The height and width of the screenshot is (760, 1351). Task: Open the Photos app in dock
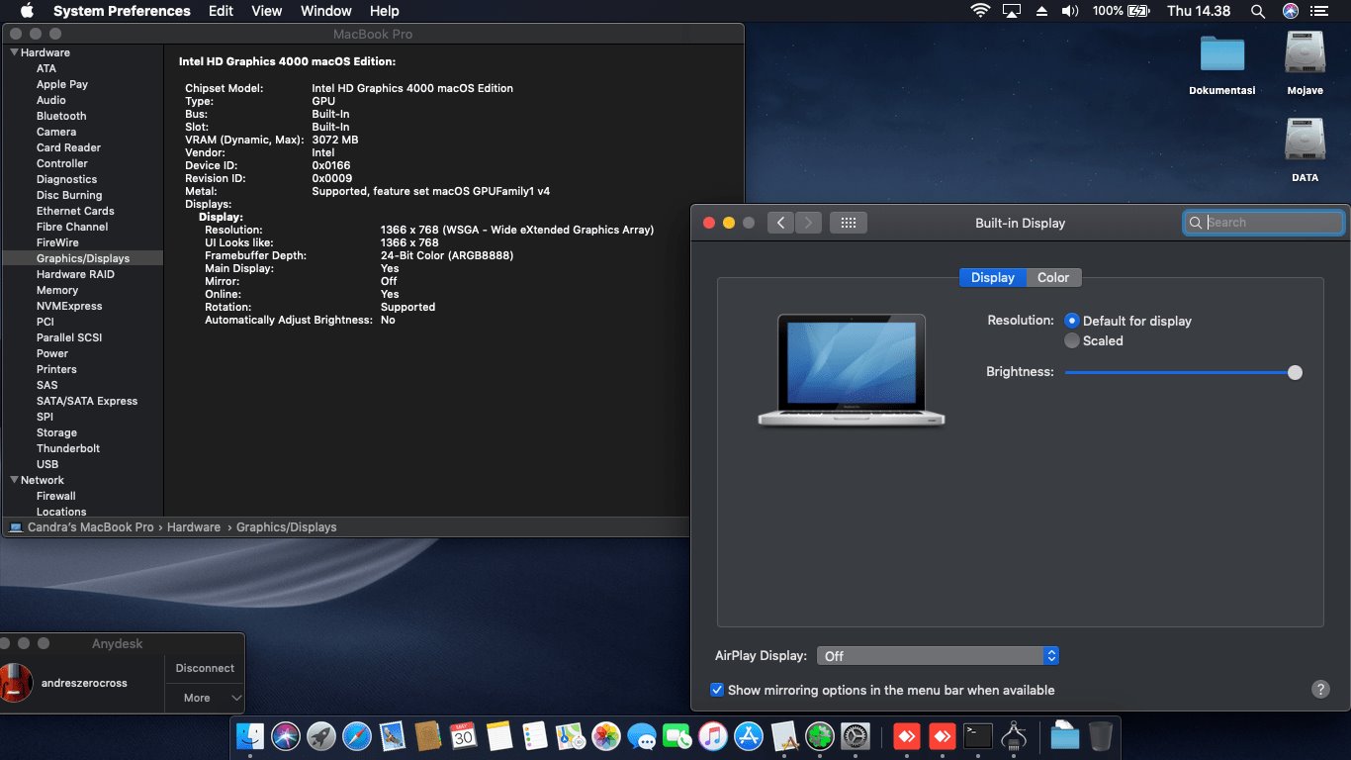pos(605,736)
